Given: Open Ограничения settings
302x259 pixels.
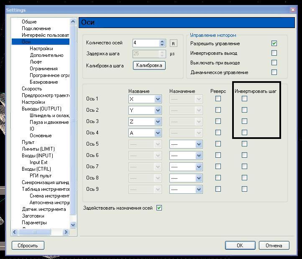Looking at the screenshot, I should (x=44, y=69).
